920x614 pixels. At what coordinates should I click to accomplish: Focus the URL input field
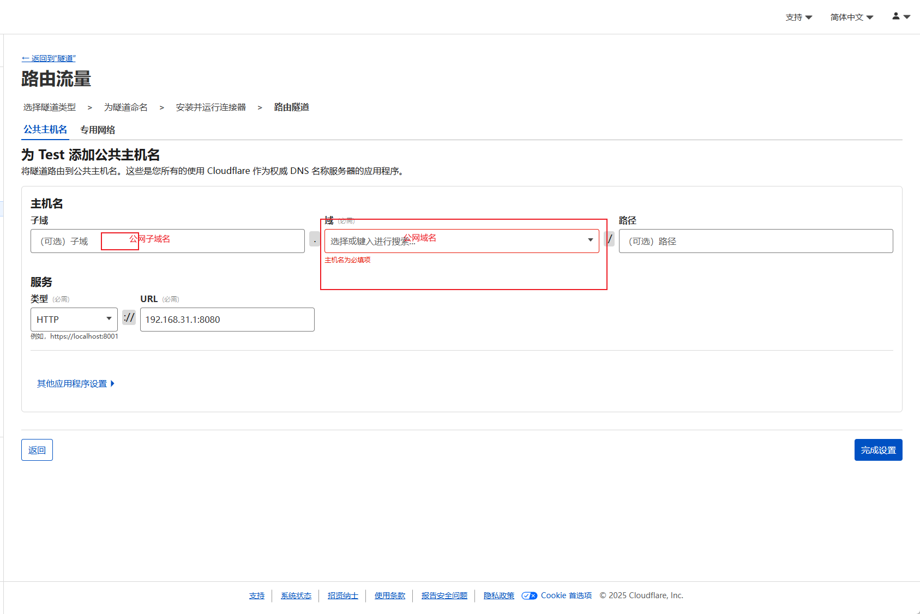(227, 320)
